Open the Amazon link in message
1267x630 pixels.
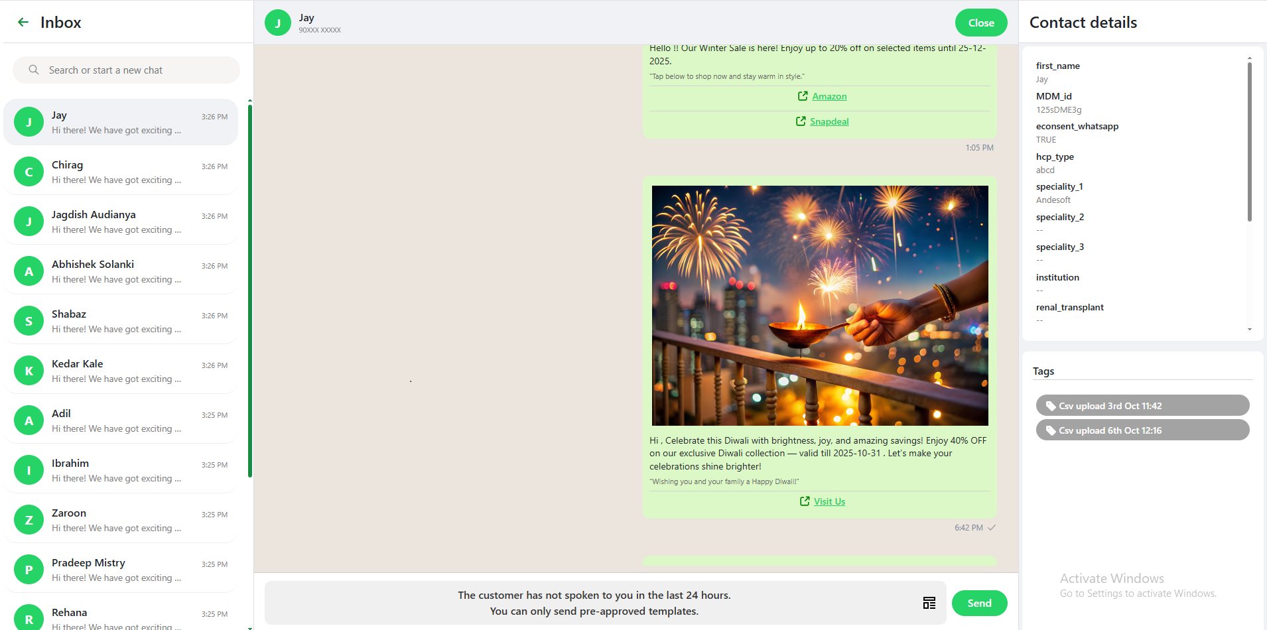click(x=829, y=96)
